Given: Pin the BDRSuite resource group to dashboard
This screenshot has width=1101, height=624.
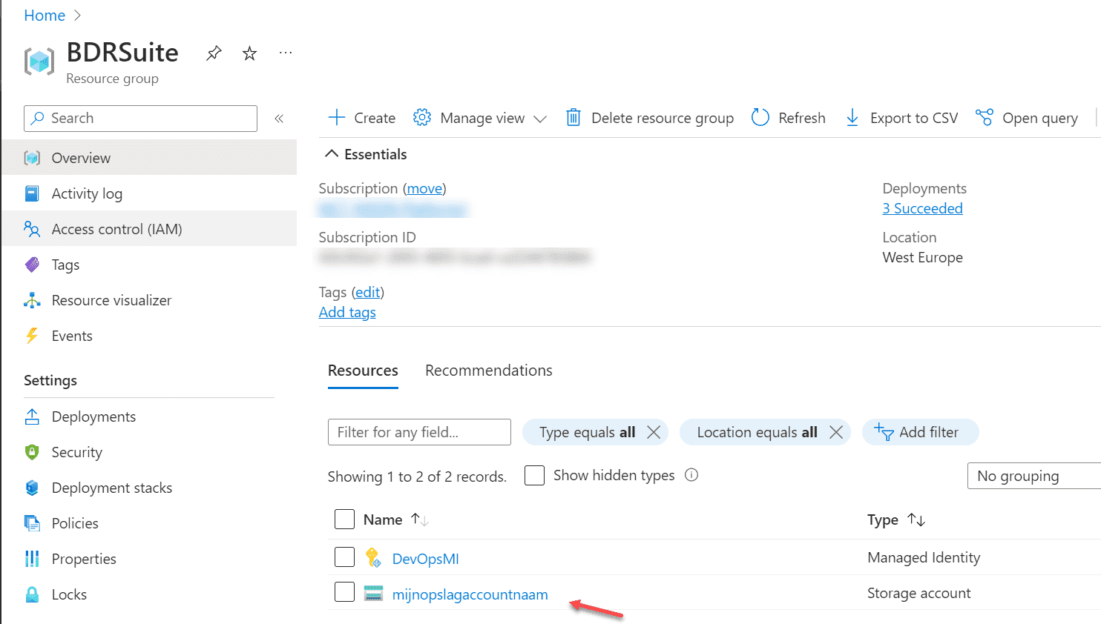Looking at the screenshot, I should pos(214,53).
